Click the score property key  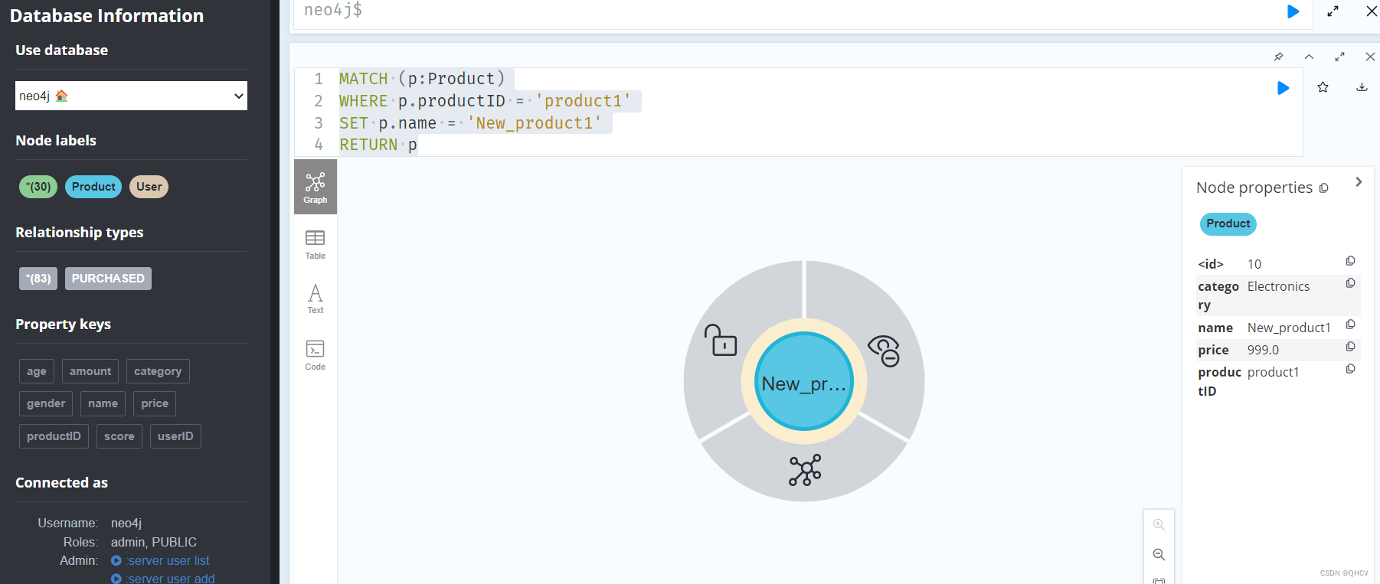tap(119, 436)
